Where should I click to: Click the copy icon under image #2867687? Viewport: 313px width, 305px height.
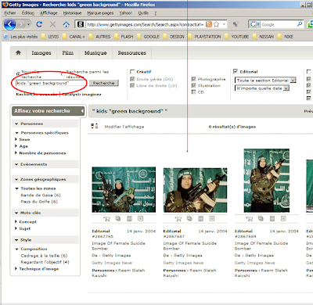click(x=189, y=218)
